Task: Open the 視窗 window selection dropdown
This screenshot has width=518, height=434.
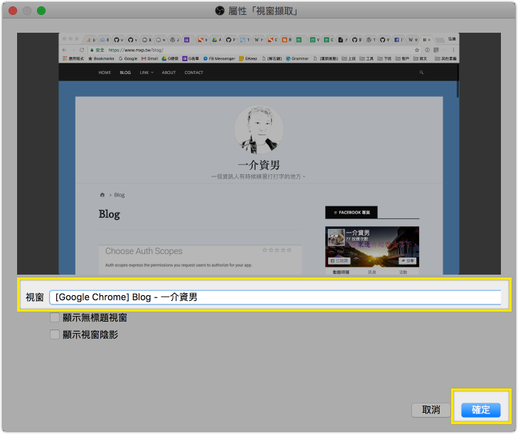Action: (275, 297)
